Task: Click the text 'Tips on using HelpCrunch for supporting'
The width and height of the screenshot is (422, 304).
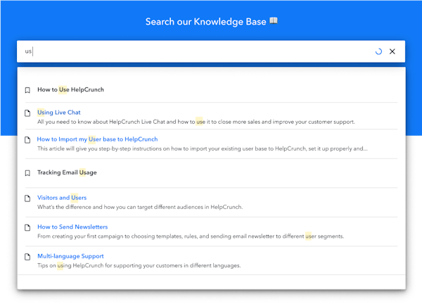Action: 139,265
